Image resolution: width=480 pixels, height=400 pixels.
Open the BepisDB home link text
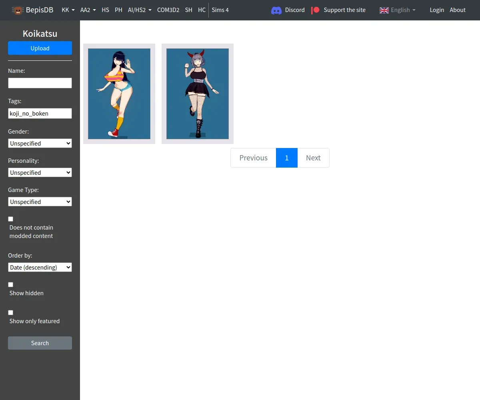tap(40, 10)
